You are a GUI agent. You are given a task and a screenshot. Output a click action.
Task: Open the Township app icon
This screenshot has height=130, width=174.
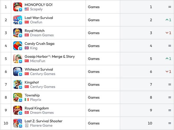[x=17, y=97]
